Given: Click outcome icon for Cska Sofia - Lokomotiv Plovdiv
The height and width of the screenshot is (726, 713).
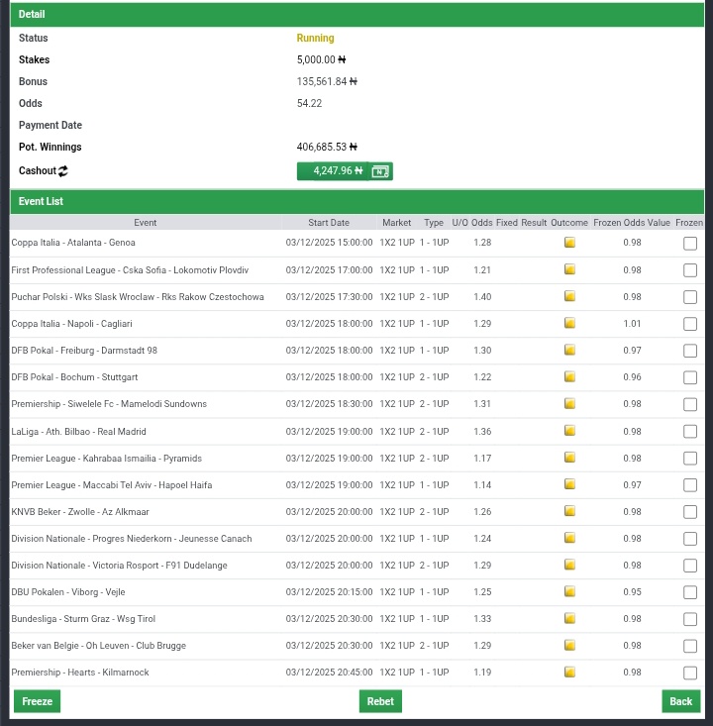Looking at the screenshot, I should (570, 269).
